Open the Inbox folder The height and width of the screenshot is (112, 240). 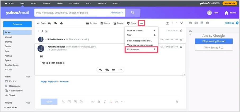coord(17,32)
